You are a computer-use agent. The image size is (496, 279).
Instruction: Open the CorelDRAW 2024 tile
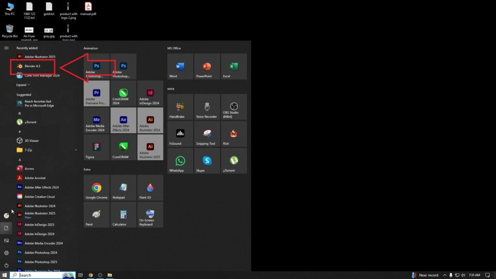pos(124,93)
